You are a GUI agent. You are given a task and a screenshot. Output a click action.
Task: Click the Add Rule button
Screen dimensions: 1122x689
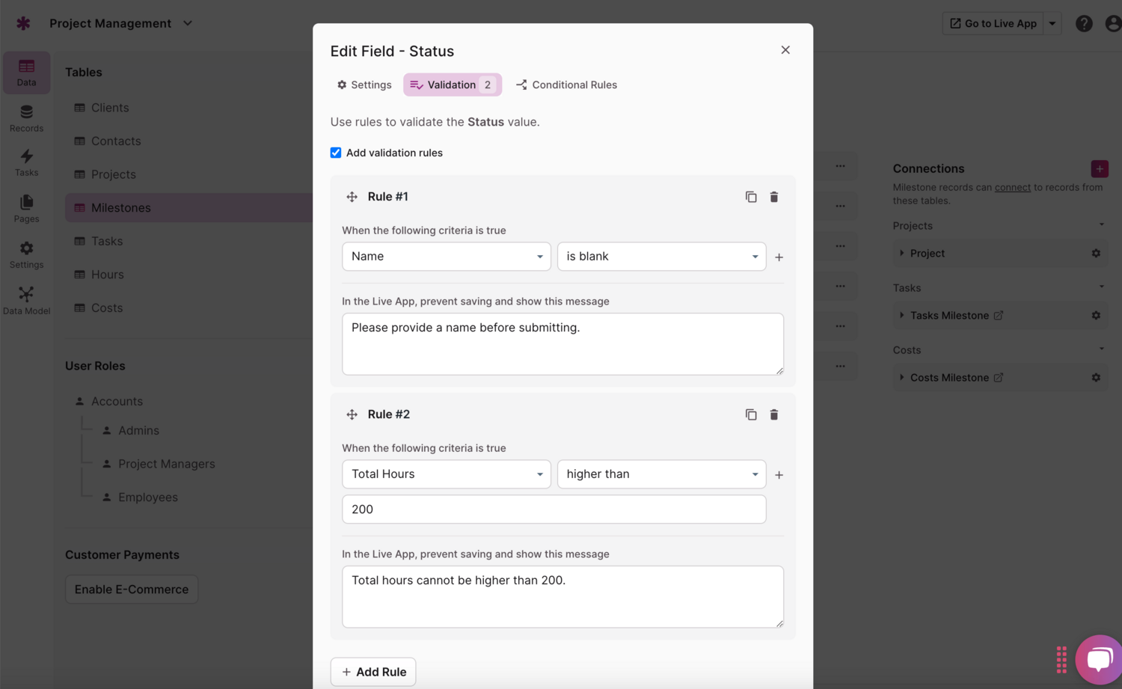pos(373,672)
